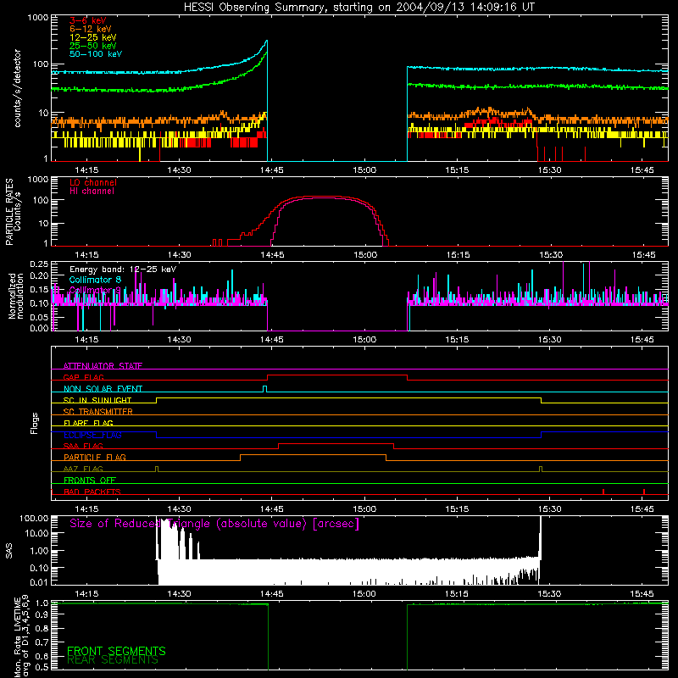678x678 pixels.
Task: Select the REAR SEGMENTS legend label
Action: click(x=113, y=659)
